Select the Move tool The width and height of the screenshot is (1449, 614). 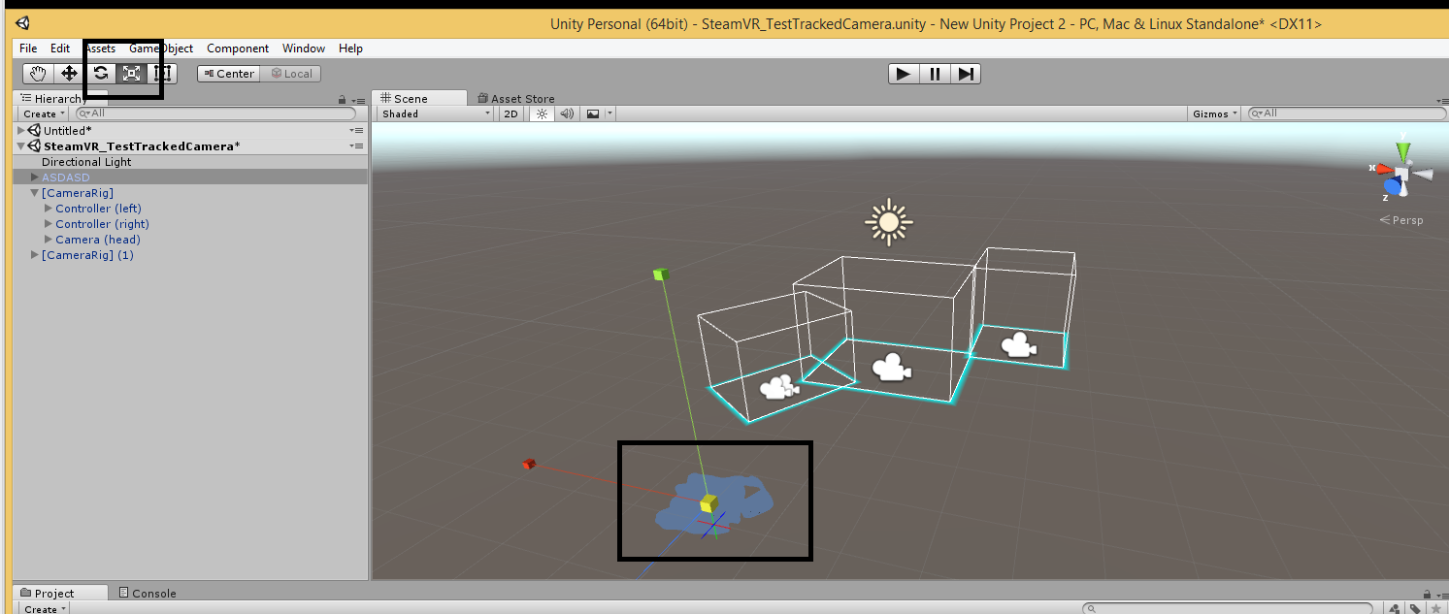pos(69,74)
